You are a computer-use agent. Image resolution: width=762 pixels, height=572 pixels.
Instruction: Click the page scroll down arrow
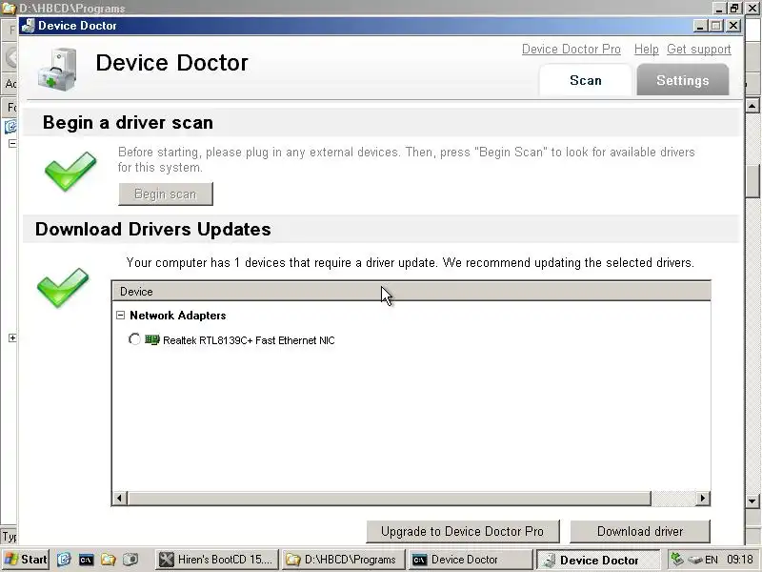tap(752, 500)
